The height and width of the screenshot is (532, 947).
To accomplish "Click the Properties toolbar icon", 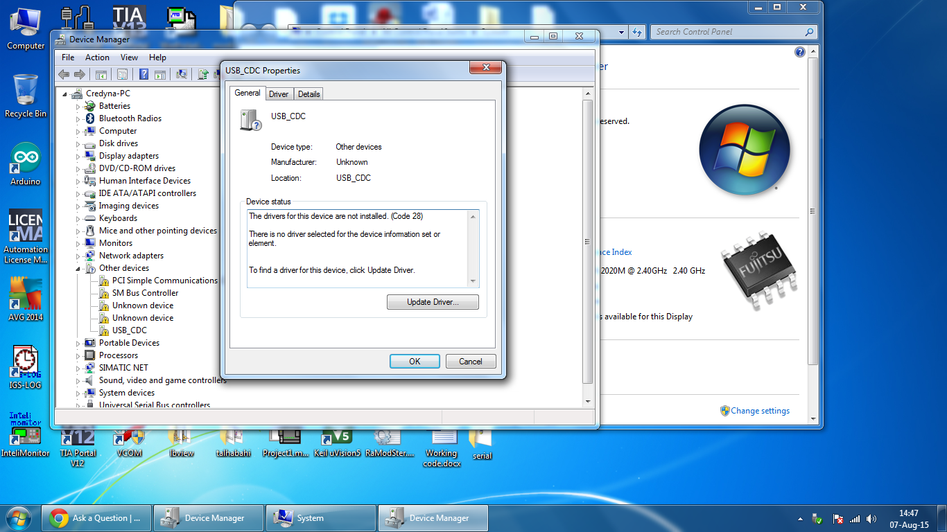I will (122, 74).
